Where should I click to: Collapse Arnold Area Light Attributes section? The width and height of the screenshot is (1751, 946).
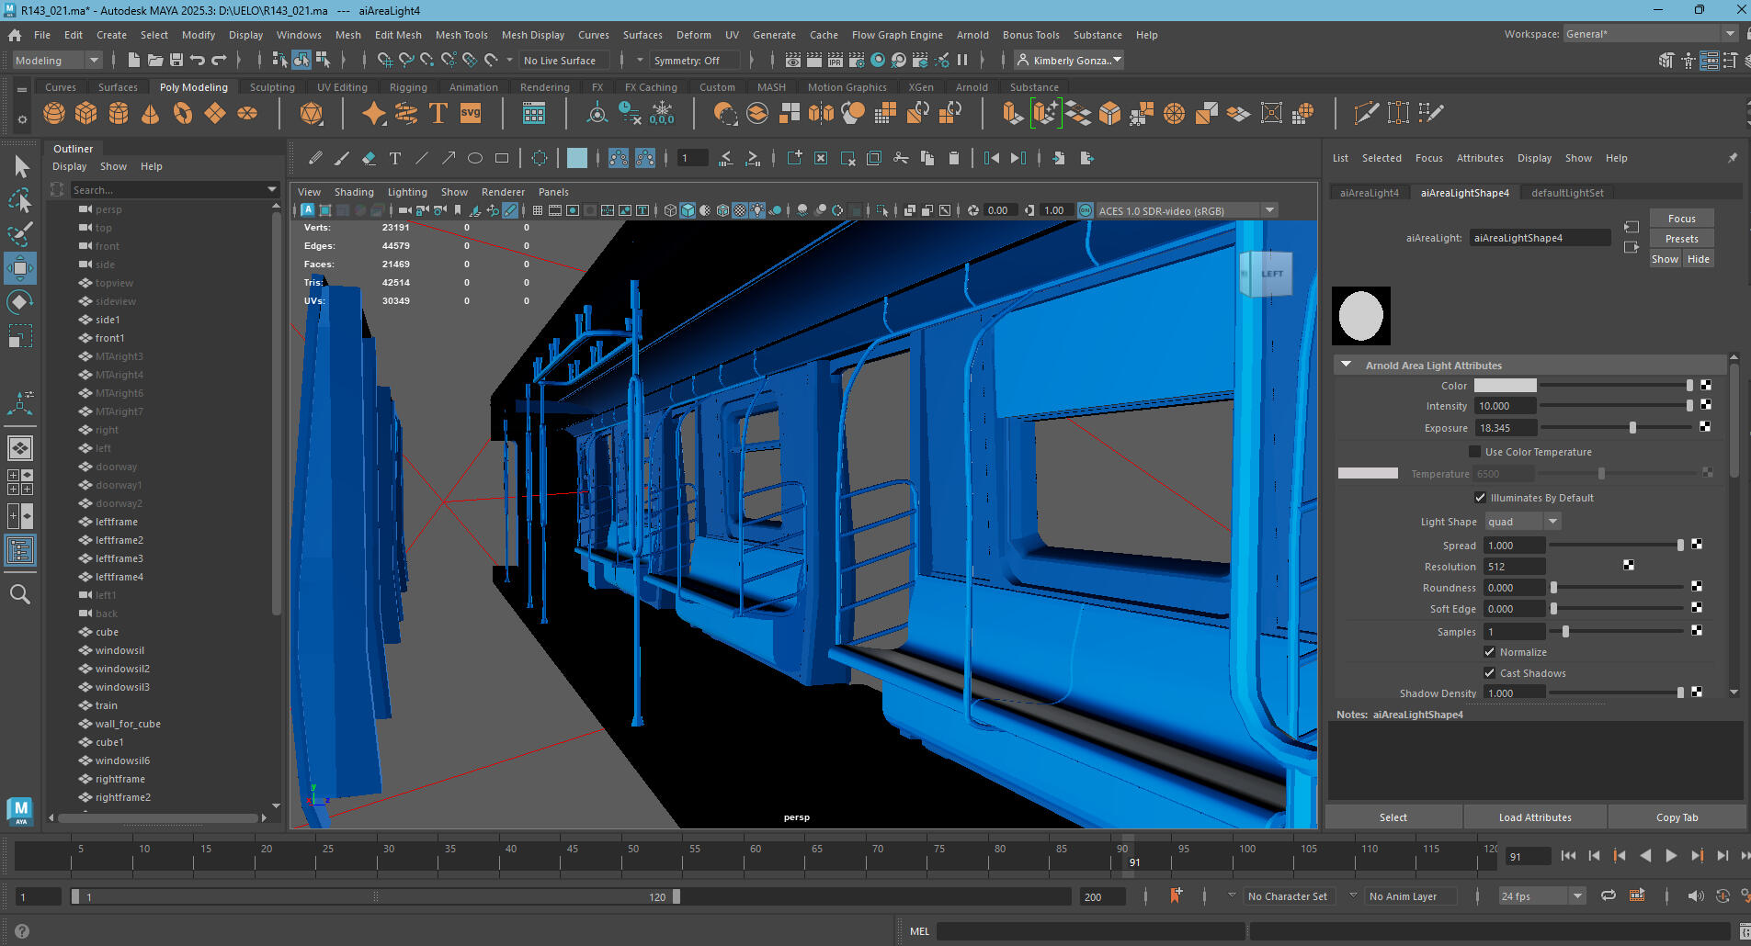tap(1347, 366)
